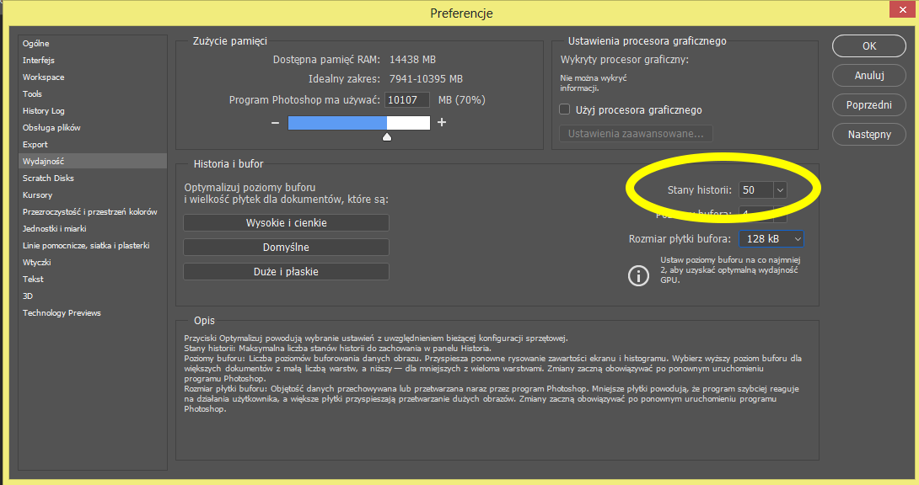The image size is (919, 485).
Task: Click the Duże i płaskie button
Action: point(286,271)
